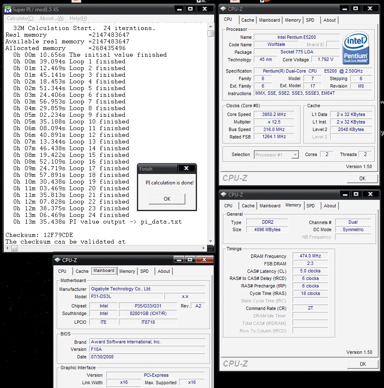Open the About menu in Super PI

[51, 18]
